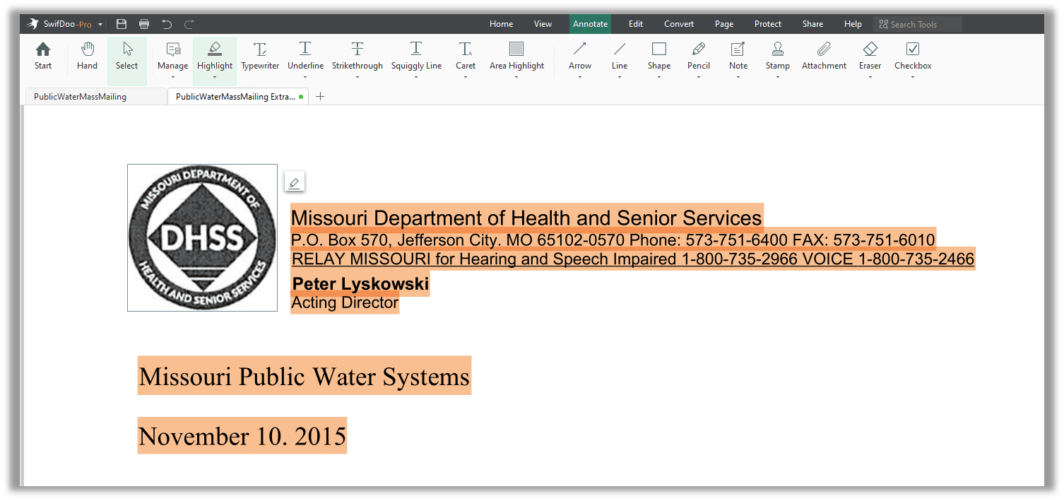
Task: Click the Share menu tab
Action: (812, 24)
